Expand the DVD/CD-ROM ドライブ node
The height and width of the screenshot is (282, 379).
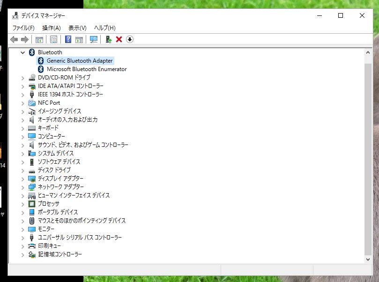click(x=22, y=78)
